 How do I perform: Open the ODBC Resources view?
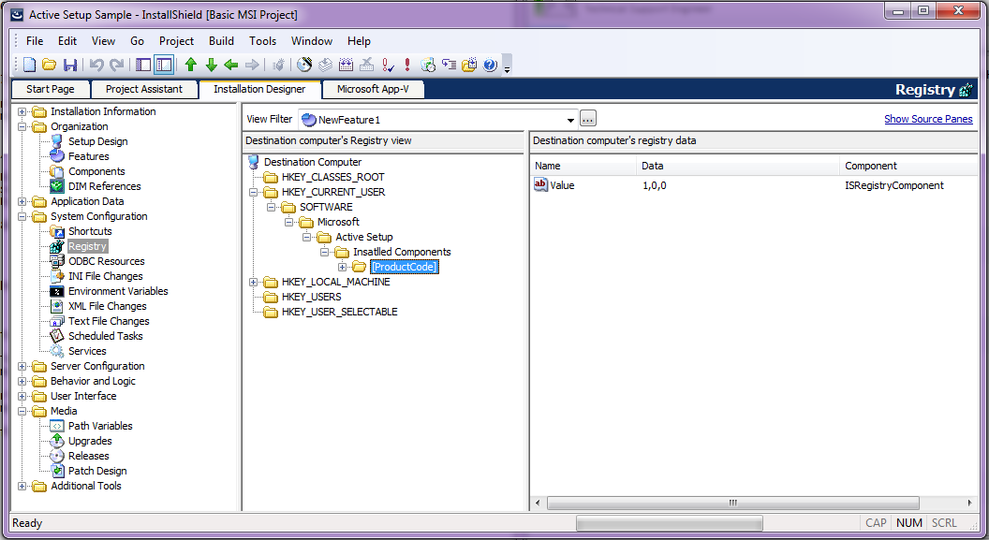click(106, 261)
